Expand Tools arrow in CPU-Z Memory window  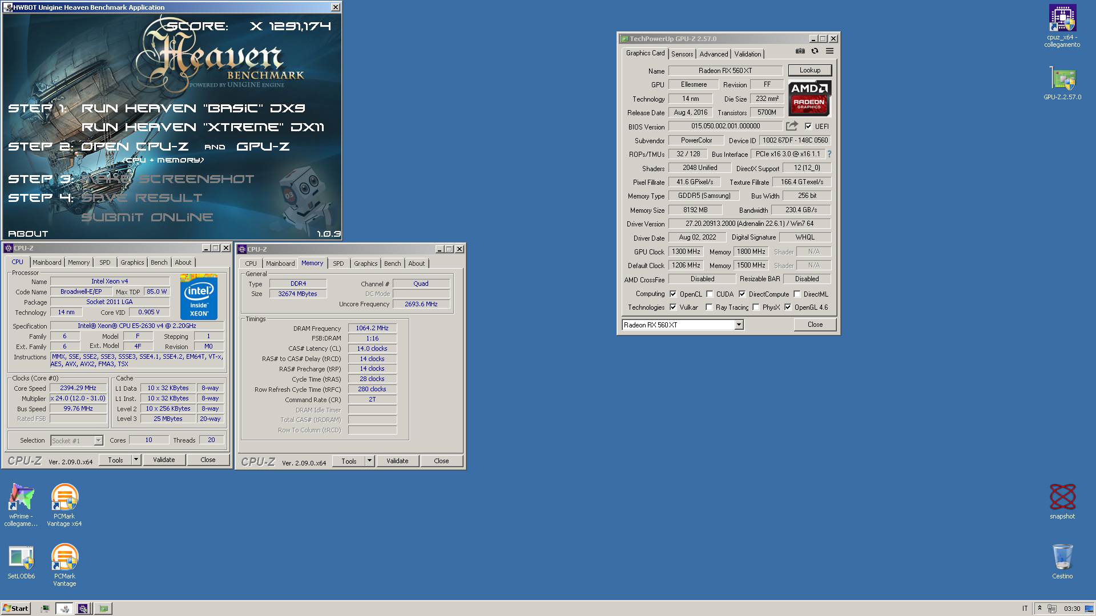369,461
